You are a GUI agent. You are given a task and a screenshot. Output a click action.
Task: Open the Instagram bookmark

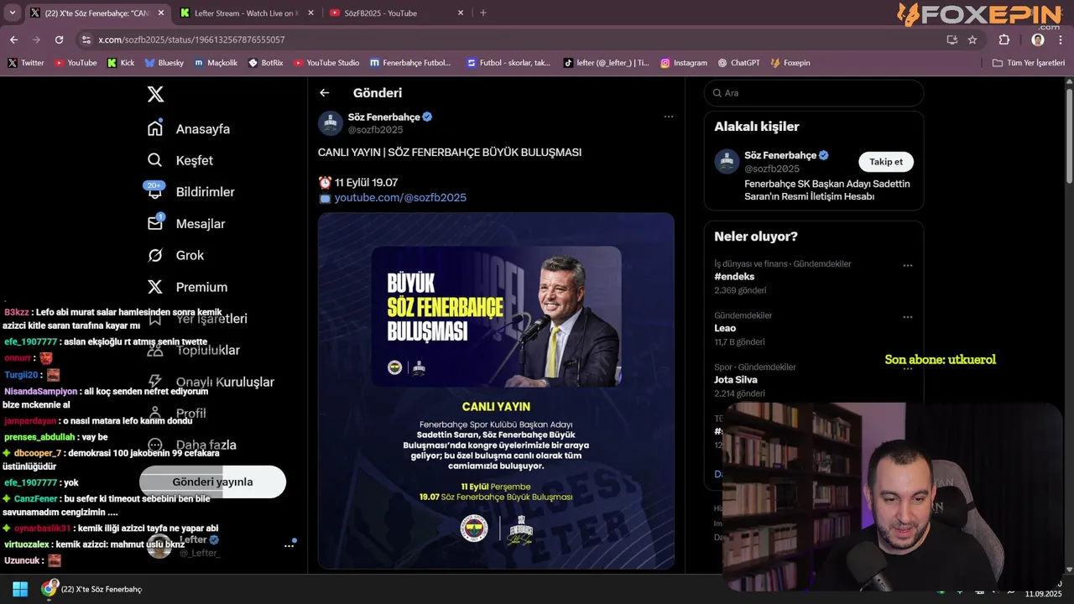click(684, 63)
